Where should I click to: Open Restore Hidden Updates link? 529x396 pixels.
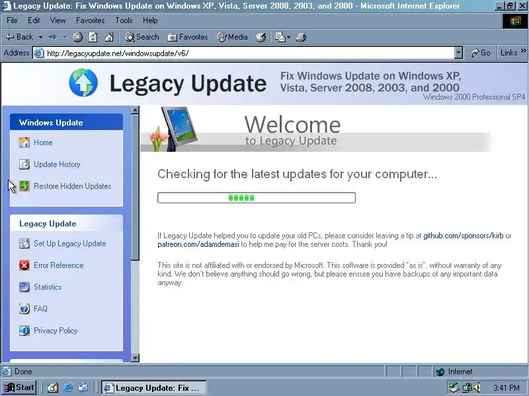(x=73, y=186)
